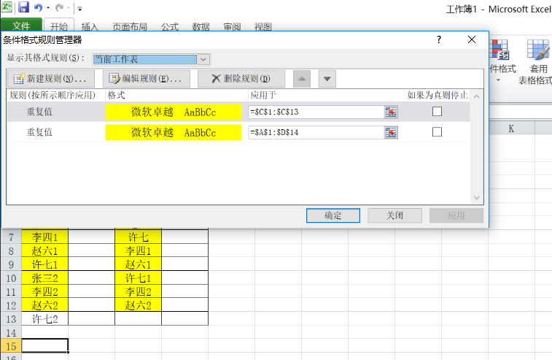Open the 文件 tab
Screen dimensions: 552x360
(21, 26)
